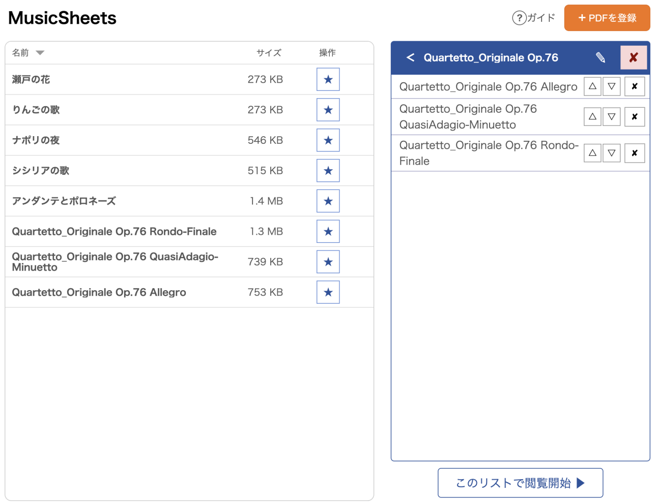This screenshot has width=655, height=503.
Task: Click the + PDFを登録 button
Action: [x=607, y=18]
